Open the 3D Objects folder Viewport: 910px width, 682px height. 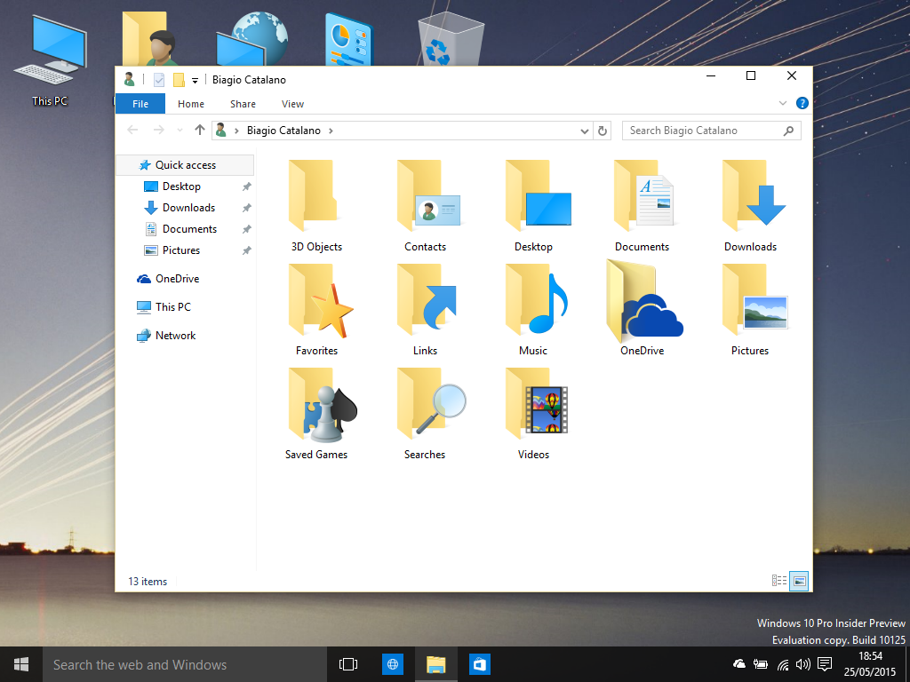point(316,206)
